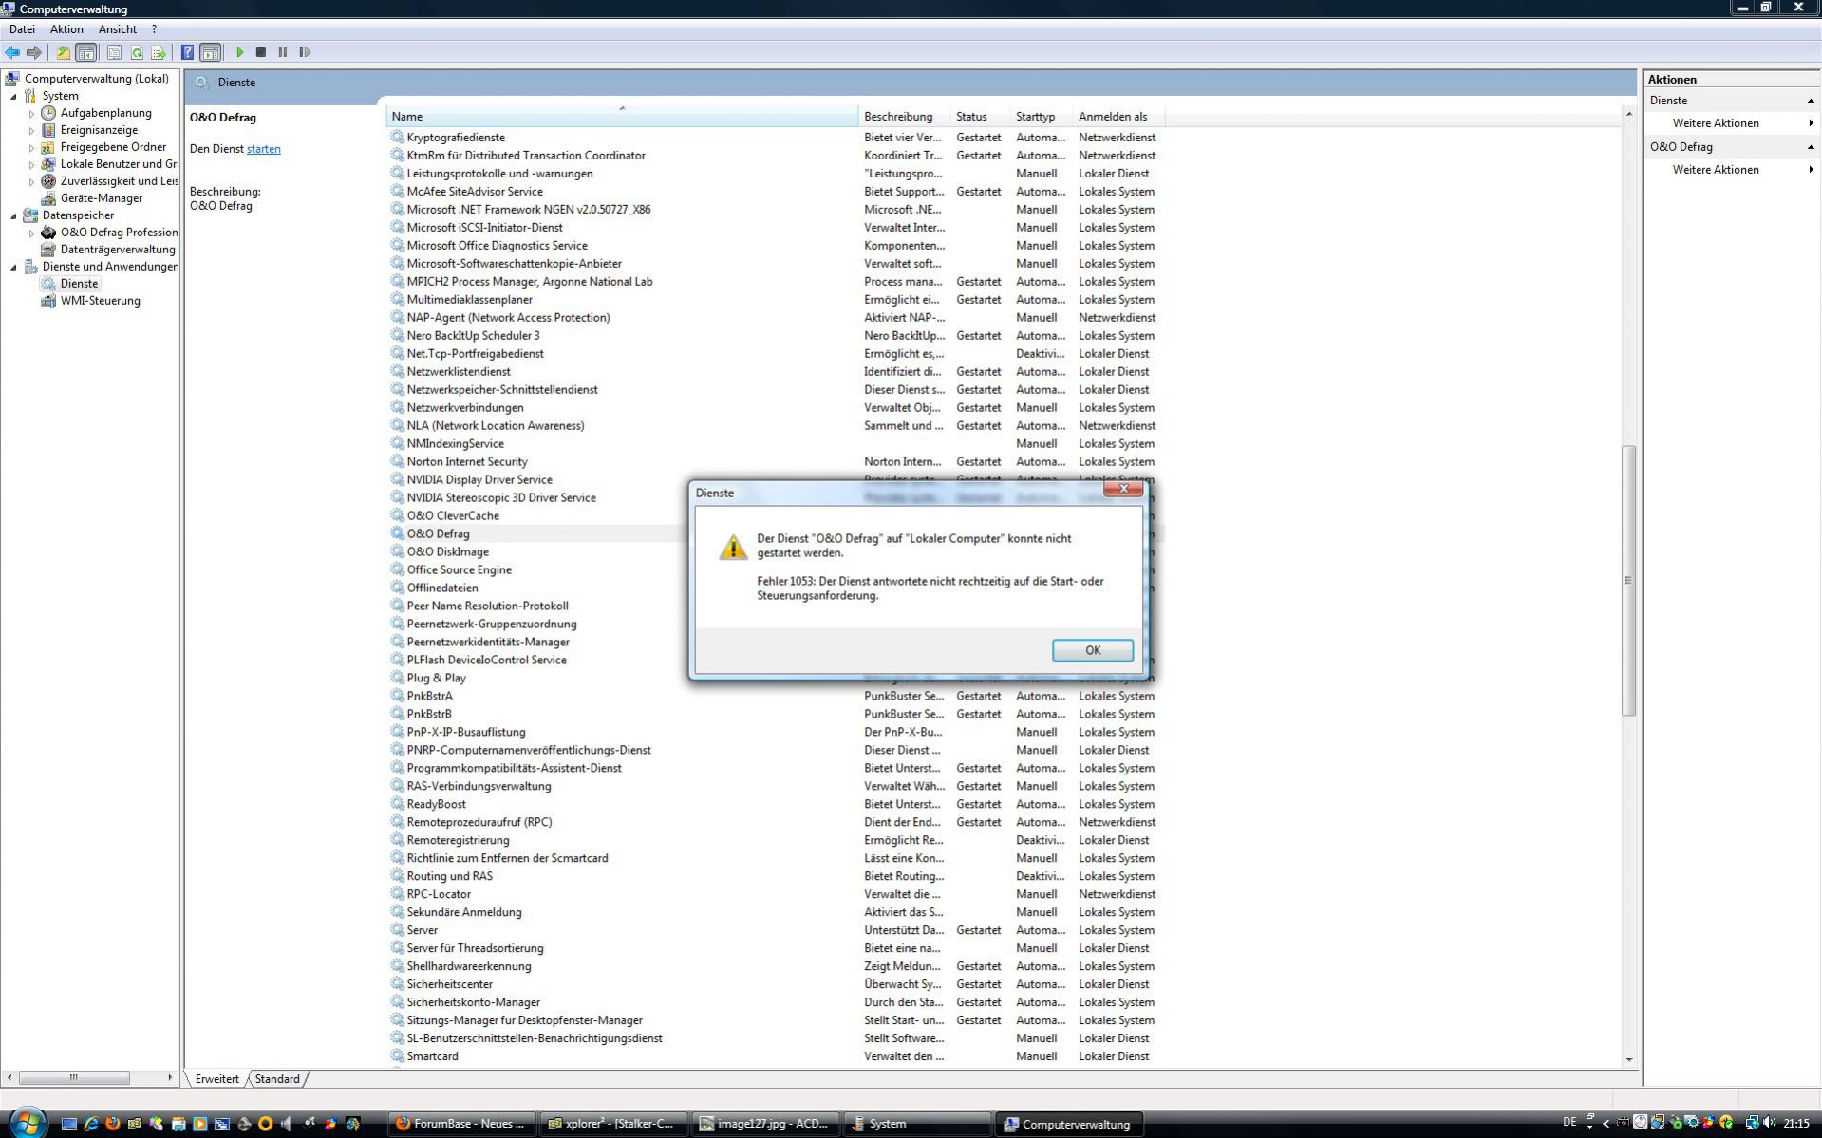Open the Aktion menu
The width and height of the screenshot is (1822, 1138).
(x=66, y=29)
